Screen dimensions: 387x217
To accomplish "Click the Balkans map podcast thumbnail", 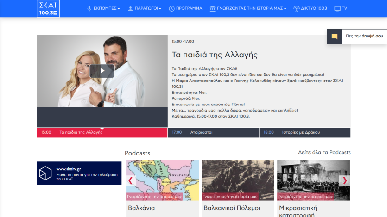I will pos(162,180).
